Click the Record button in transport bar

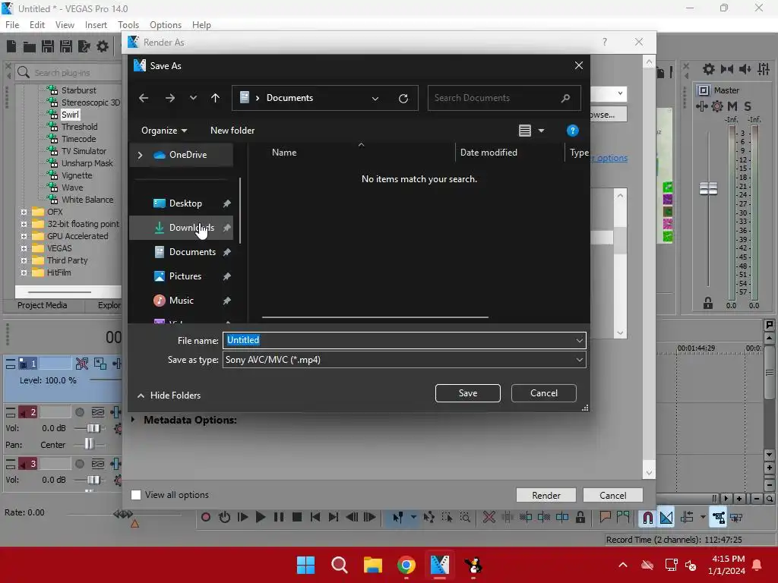(205, 518)
